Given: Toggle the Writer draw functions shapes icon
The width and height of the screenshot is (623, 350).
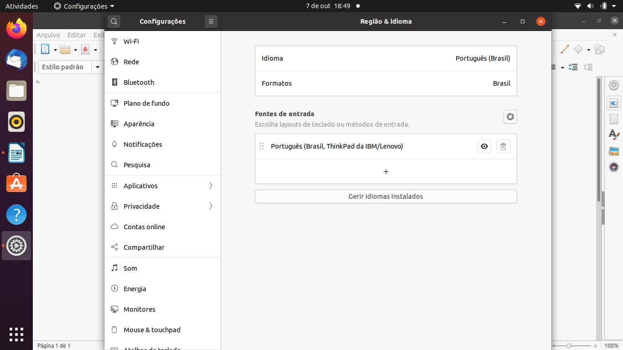Looking at the screenshot, I should tap(599, 49).
